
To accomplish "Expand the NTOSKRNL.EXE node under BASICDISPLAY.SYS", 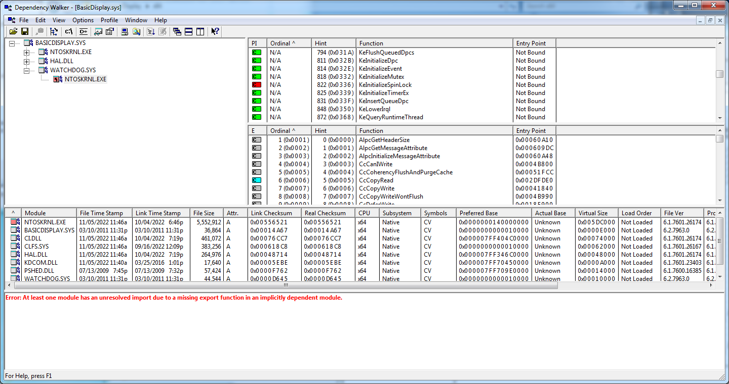I will [27, 53].
